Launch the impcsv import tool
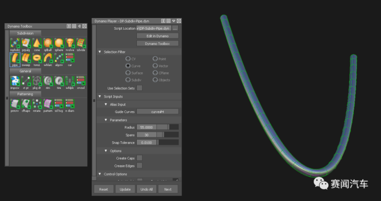This screenshot has width=381, height=201. [x=14, y=81]
